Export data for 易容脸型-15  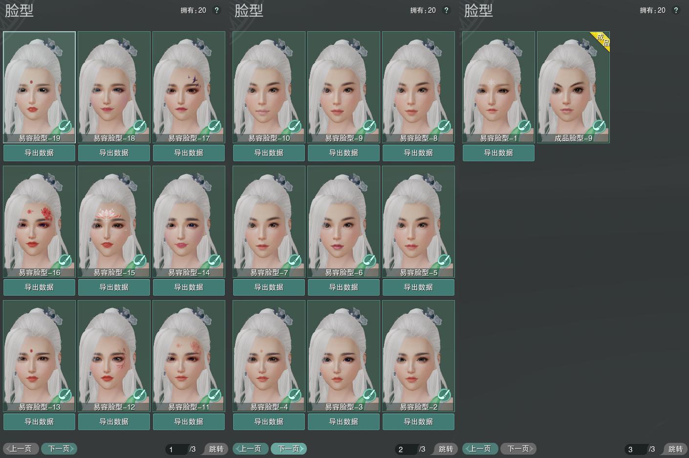tap(114, 287)
